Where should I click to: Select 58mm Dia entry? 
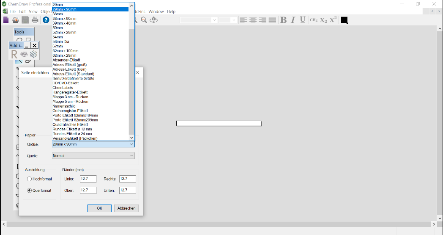click(90, 41)
